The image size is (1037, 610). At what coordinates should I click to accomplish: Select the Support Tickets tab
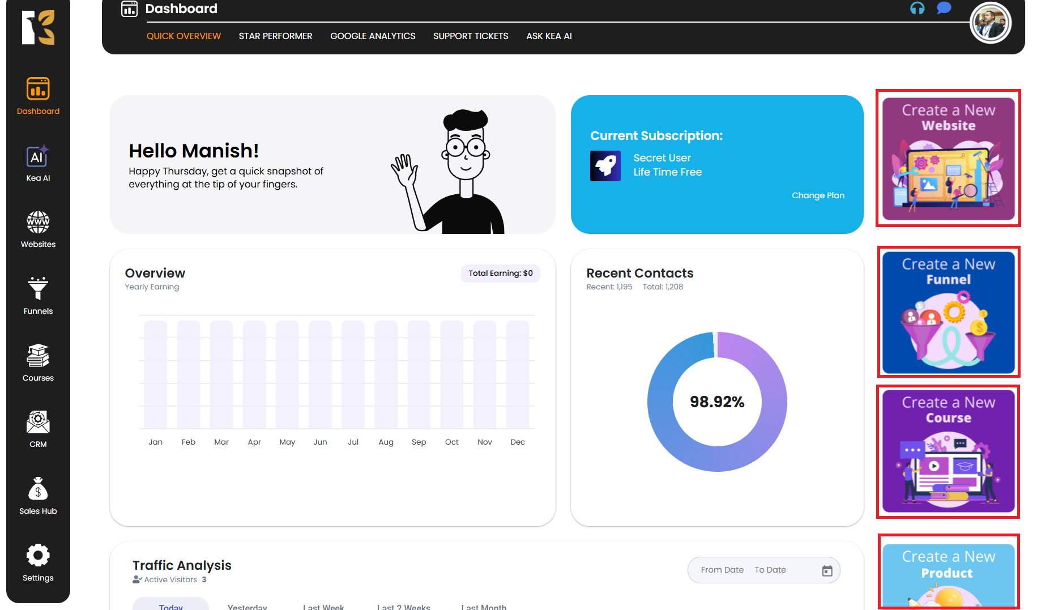point(471,36)
